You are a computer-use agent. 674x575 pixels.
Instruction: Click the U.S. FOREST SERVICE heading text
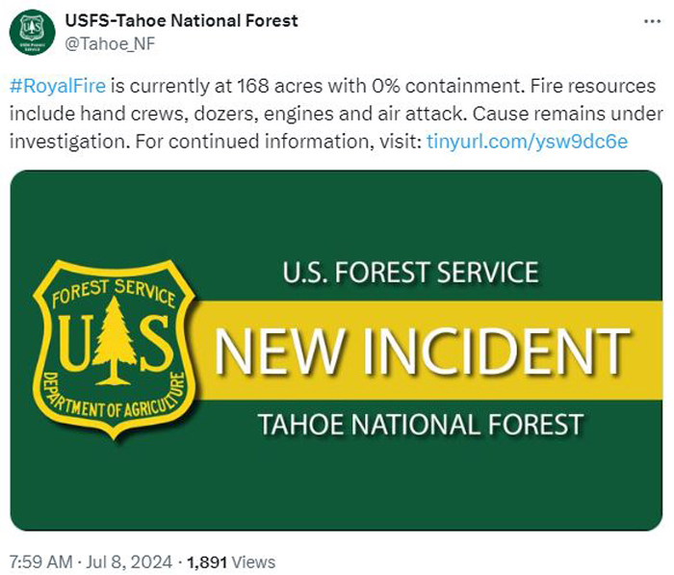pos(410,273)
